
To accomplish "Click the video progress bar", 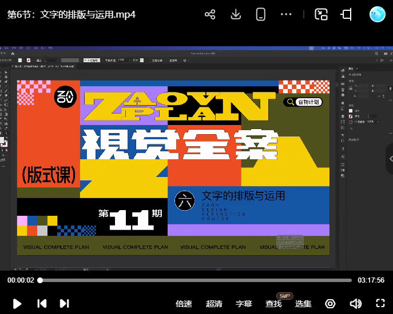I will click(194, 280).
